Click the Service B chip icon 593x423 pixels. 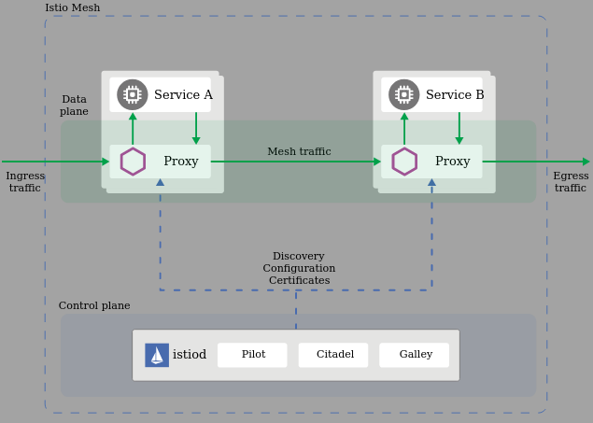tap(404, 94)
